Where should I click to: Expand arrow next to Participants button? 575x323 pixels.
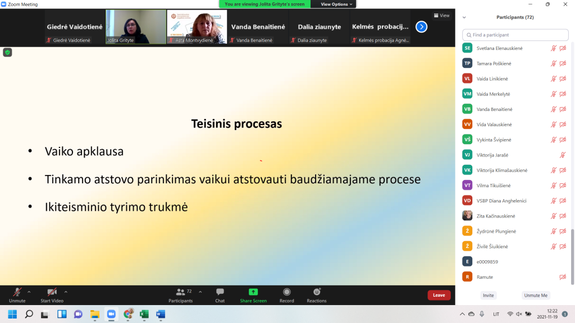[200, 292]
